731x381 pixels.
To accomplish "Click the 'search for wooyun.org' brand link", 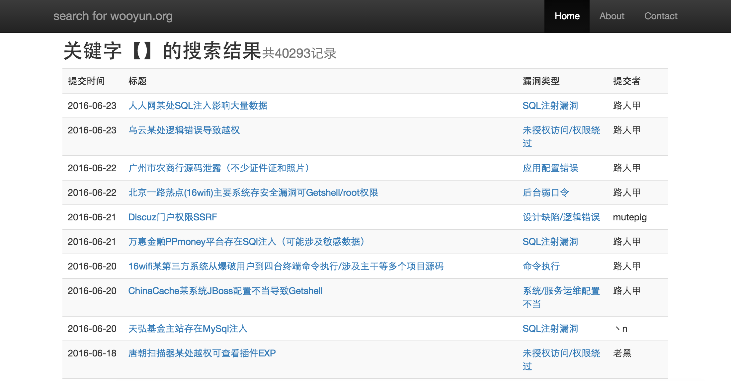I will tap(113, 16).
